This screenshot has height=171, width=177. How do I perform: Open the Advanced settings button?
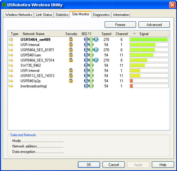pos(154,25)
